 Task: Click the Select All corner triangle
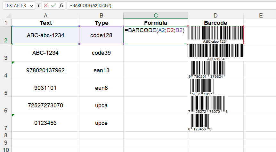coord(8,16)
